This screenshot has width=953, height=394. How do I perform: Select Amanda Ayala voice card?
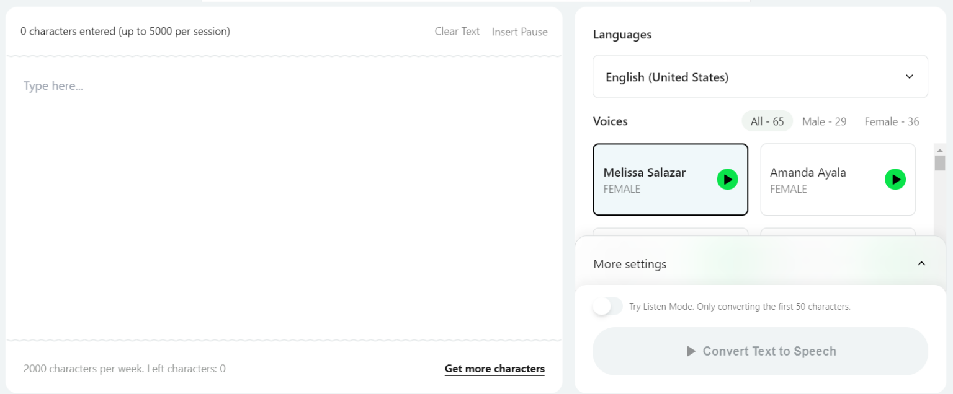point(838,180)
